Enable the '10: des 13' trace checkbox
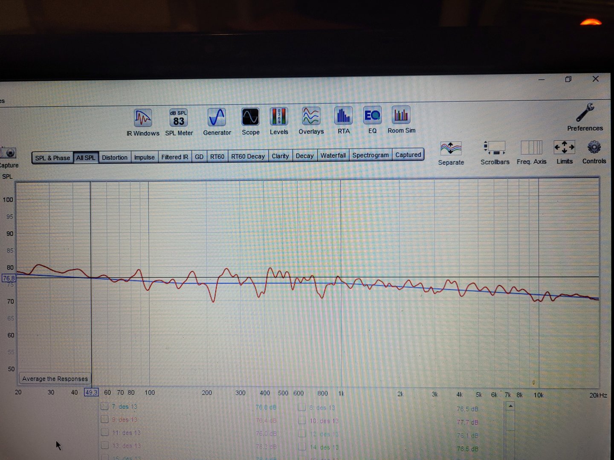 click(x=302, y=421)
